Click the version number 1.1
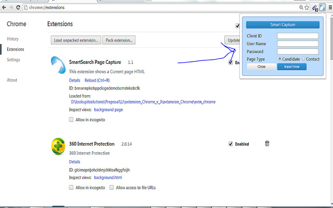 131,62
